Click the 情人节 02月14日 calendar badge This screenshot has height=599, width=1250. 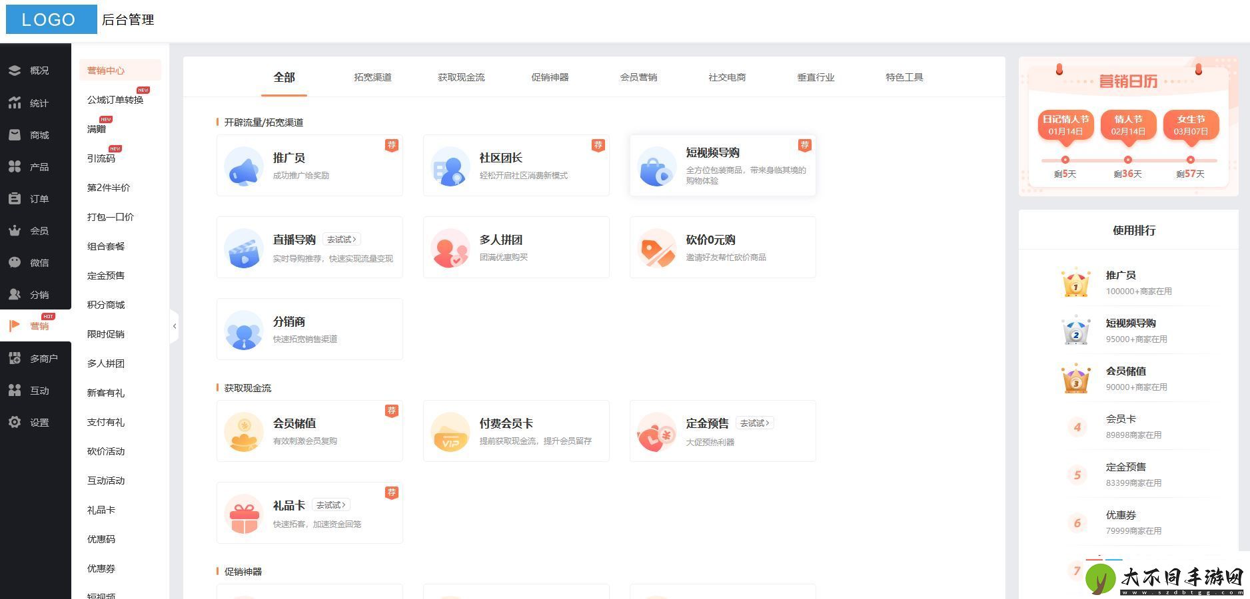(1128, 125)
